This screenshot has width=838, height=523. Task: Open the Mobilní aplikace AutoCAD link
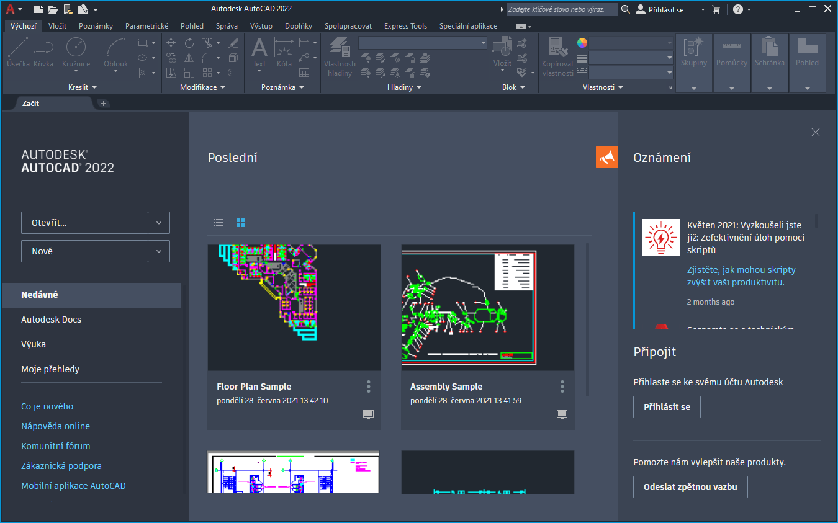click(73, 486)
